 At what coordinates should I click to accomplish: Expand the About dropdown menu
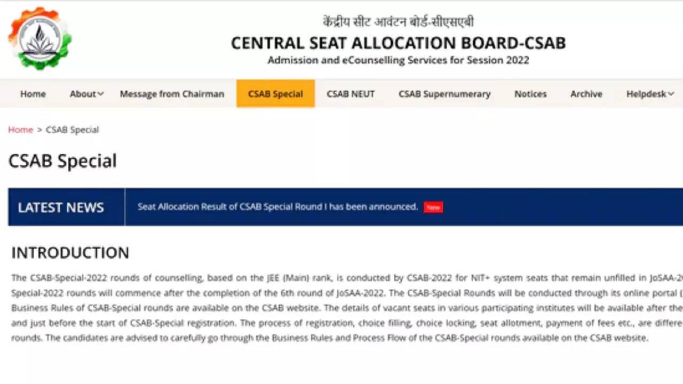point(86,94)
